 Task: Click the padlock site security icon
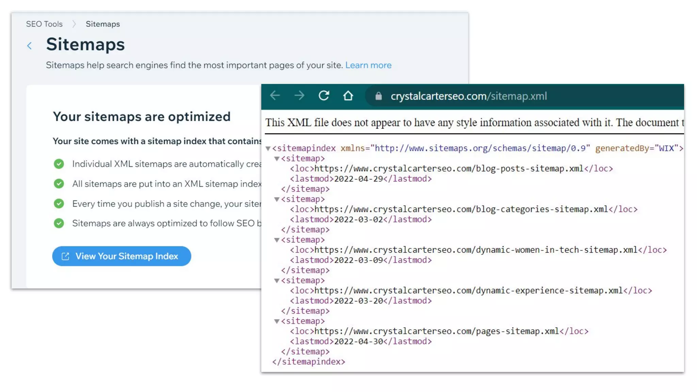point(378,96)
